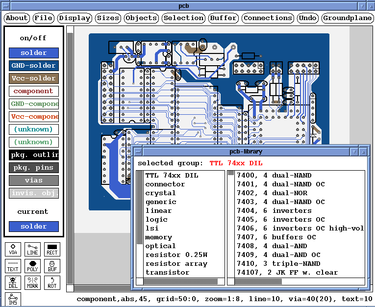Toggle the GND-solder layer visibility
Image resolution: width=375 pixels, height=307 pixels.
point(34,66)
